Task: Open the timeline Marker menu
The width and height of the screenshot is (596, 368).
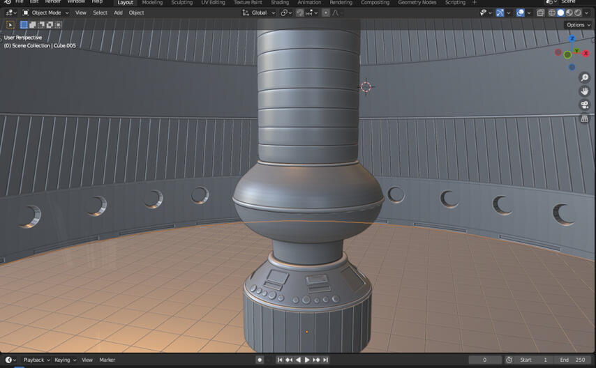Action: tap(107, 360)
